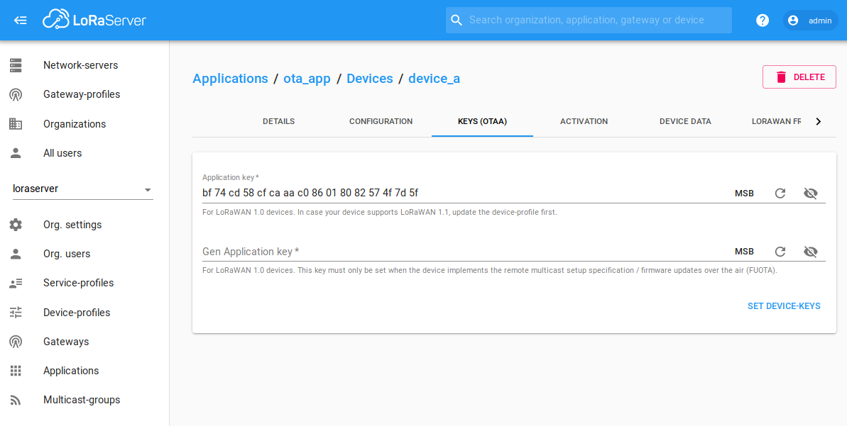
Task: Click the help question mark icon
Action: click(x=762, y=20)
